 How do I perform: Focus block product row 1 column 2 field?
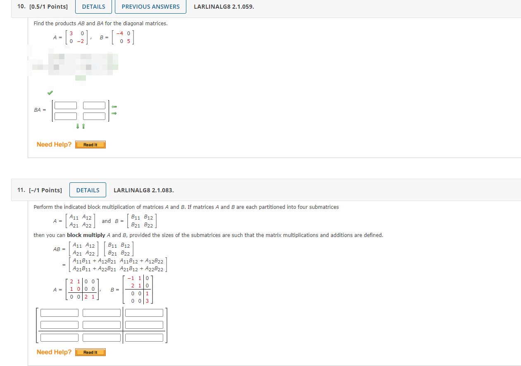pyautogui.click(x=102, y=313)
